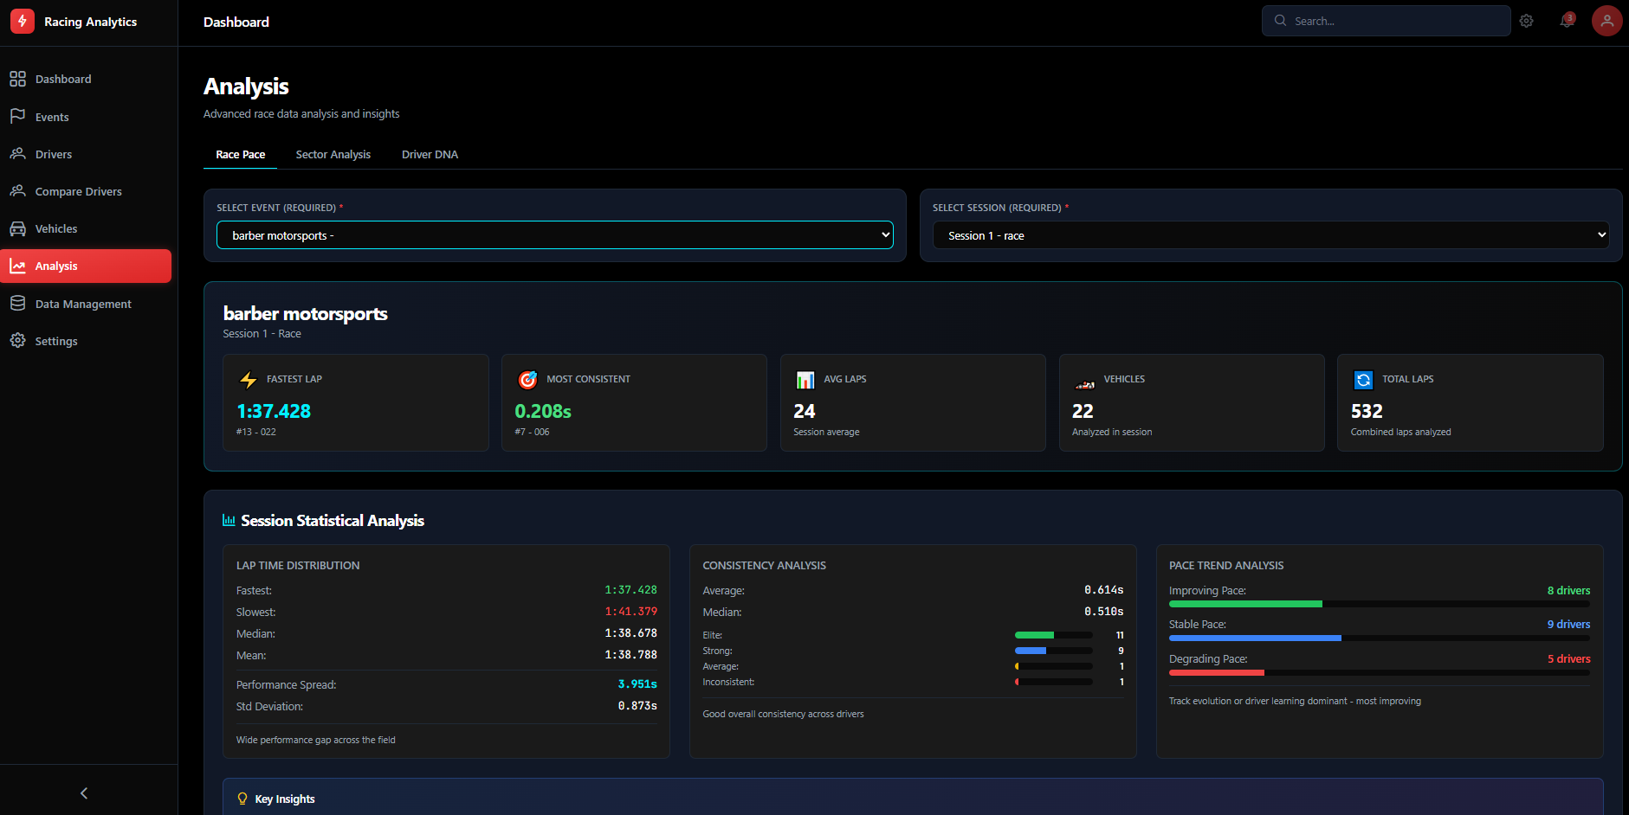
Task: Focus the Search input field
Action: (1386, 21)
